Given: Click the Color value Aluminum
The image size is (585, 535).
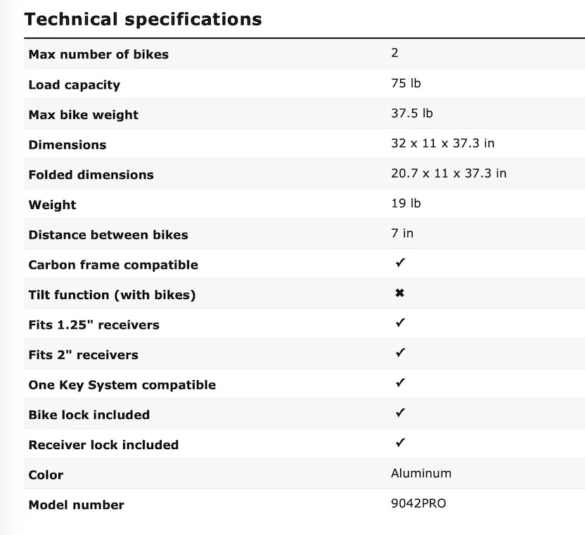Looking at the screenshot, I should click(420, 473).
